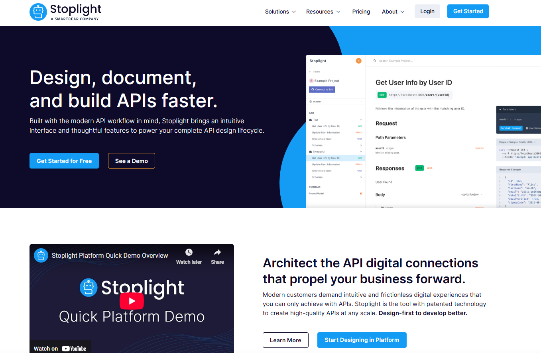
Task: Click the search magnifier icon in the preview
Action: click(375, 61)
